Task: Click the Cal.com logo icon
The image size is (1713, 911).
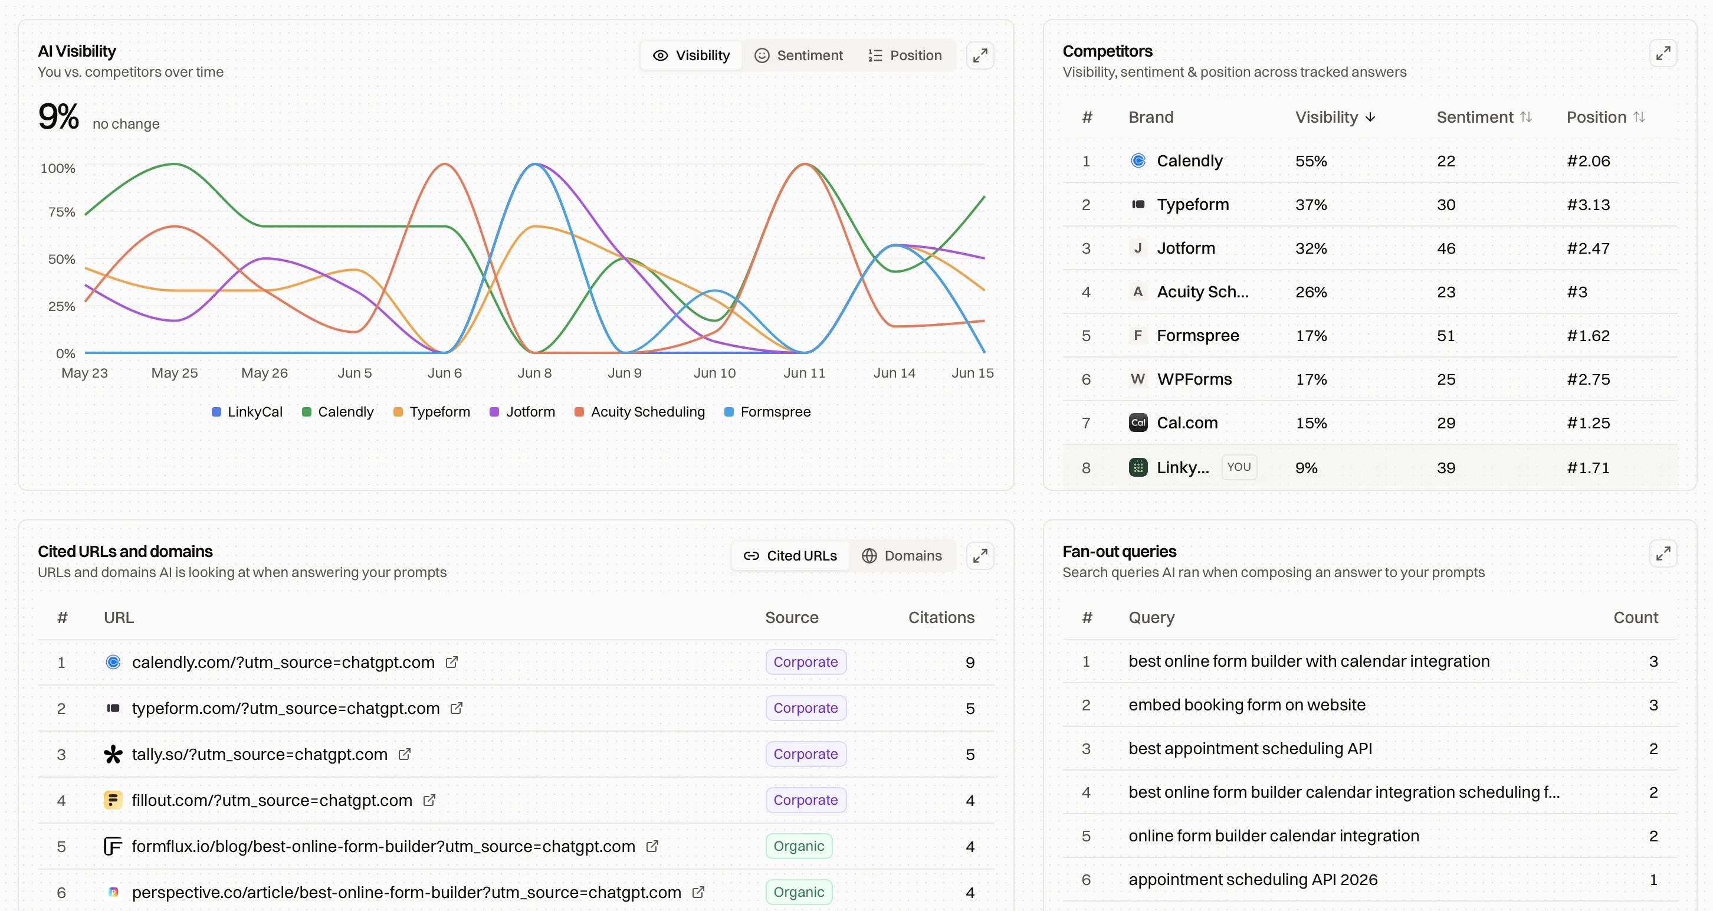Action: [x=1138, y=423]
